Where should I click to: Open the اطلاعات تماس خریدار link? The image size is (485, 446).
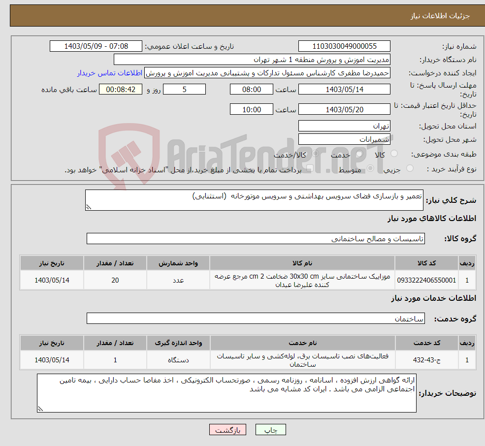[x=110, y=73]
